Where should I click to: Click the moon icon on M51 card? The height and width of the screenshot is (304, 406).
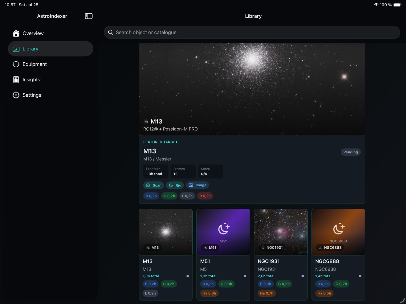point(224,228)
